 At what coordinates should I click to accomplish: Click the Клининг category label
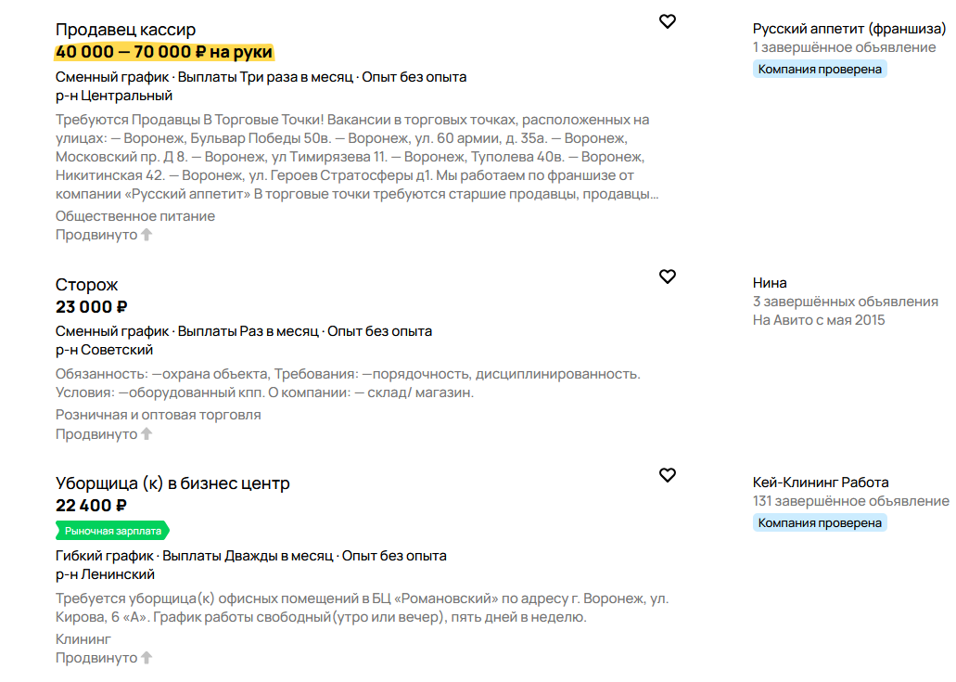click(x=83, y=639)
